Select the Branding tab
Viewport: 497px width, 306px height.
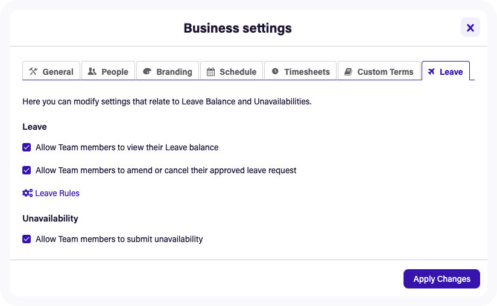168,71
